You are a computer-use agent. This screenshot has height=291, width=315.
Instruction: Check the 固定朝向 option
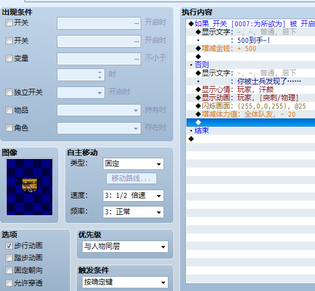click(x=9, y=270)
